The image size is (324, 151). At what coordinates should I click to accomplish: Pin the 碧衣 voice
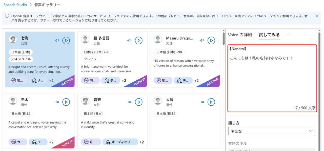129,102
